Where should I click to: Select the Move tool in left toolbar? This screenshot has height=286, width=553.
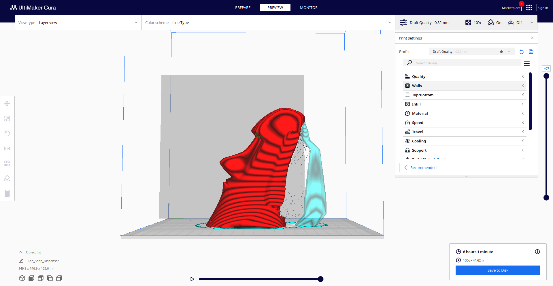tap(7, 104)
